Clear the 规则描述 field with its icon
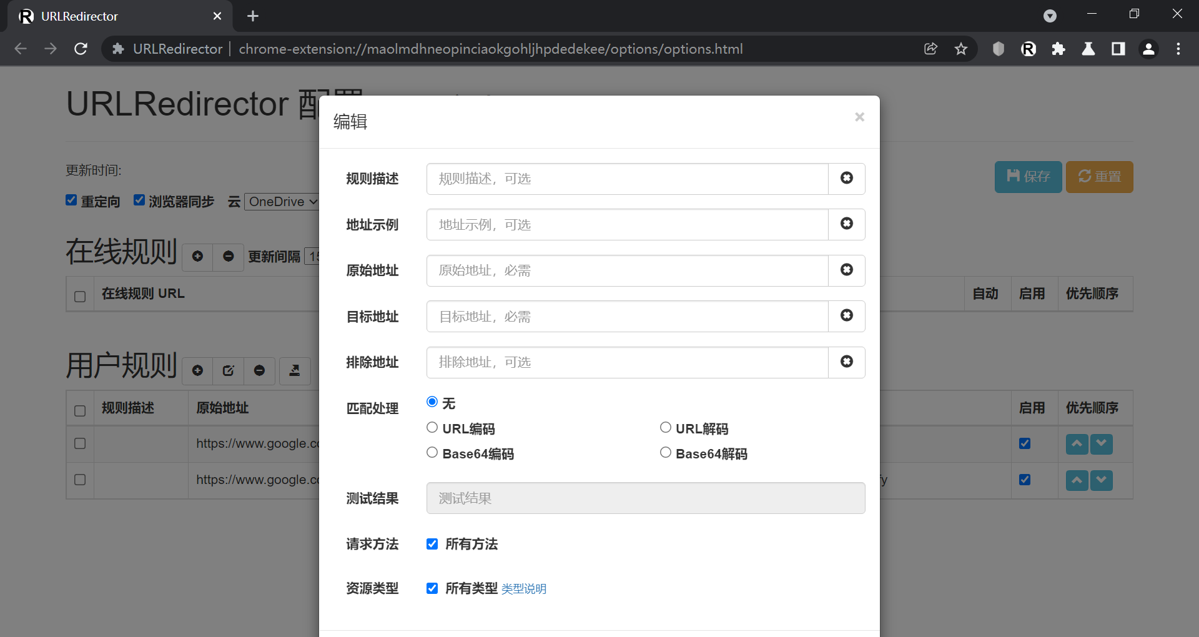Screen dimensions: 1199x637 [x=846, y=178]
